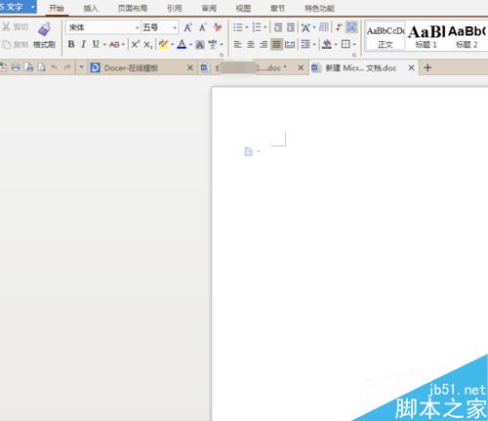Expand line spacing dropdown arrow
The image size is (488, 421).
[x=314, y=44]
